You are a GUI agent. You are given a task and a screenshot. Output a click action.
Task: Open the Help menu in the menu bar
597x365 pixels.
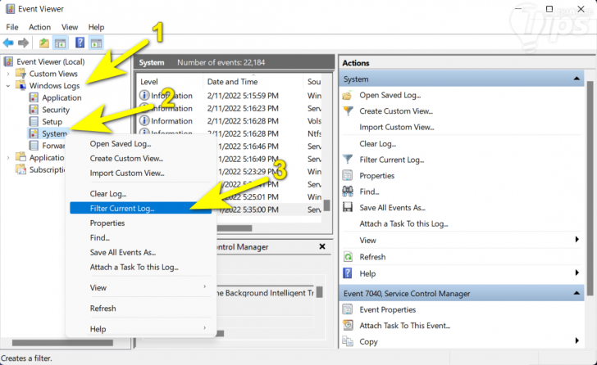pos(96,27)
